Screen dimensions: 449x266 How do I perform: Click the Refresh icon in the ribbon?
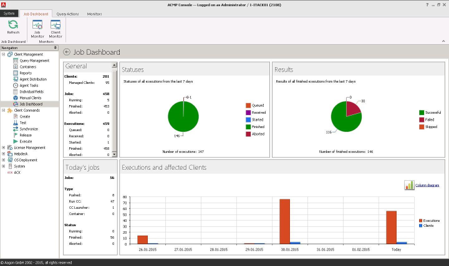[13, 26]
